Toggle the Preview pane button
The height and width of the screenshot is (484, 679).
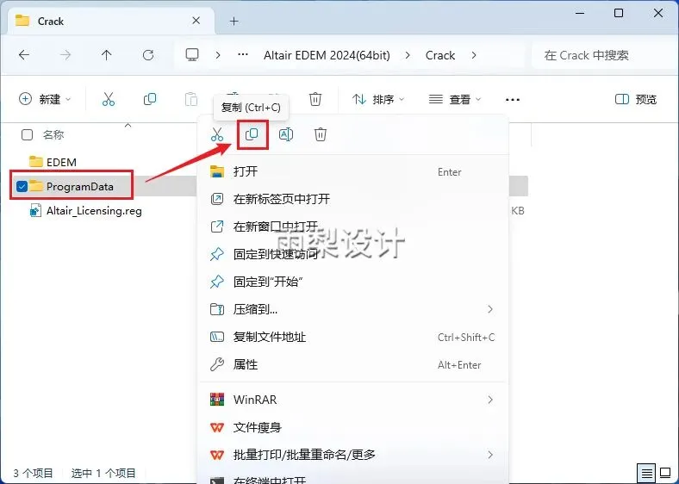point(636,99)
